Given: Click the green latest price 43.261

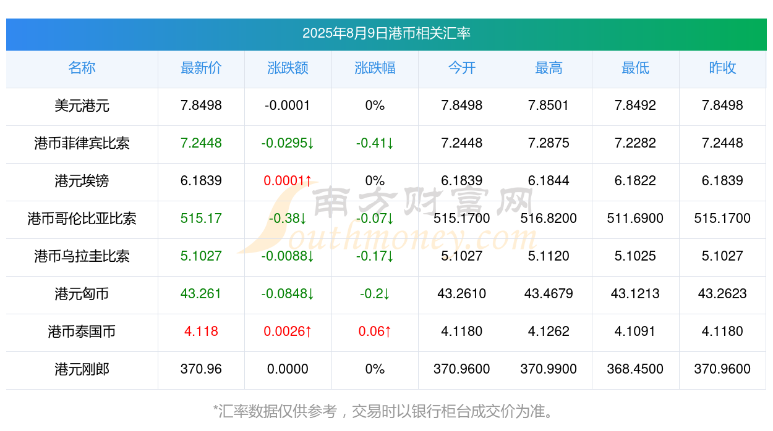Looking at the screenshot, I should click(201, 294).
